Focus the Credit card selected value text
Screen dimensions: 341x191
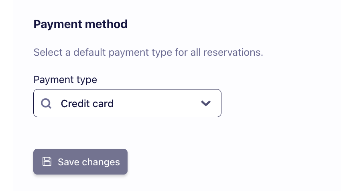[87, 104]
